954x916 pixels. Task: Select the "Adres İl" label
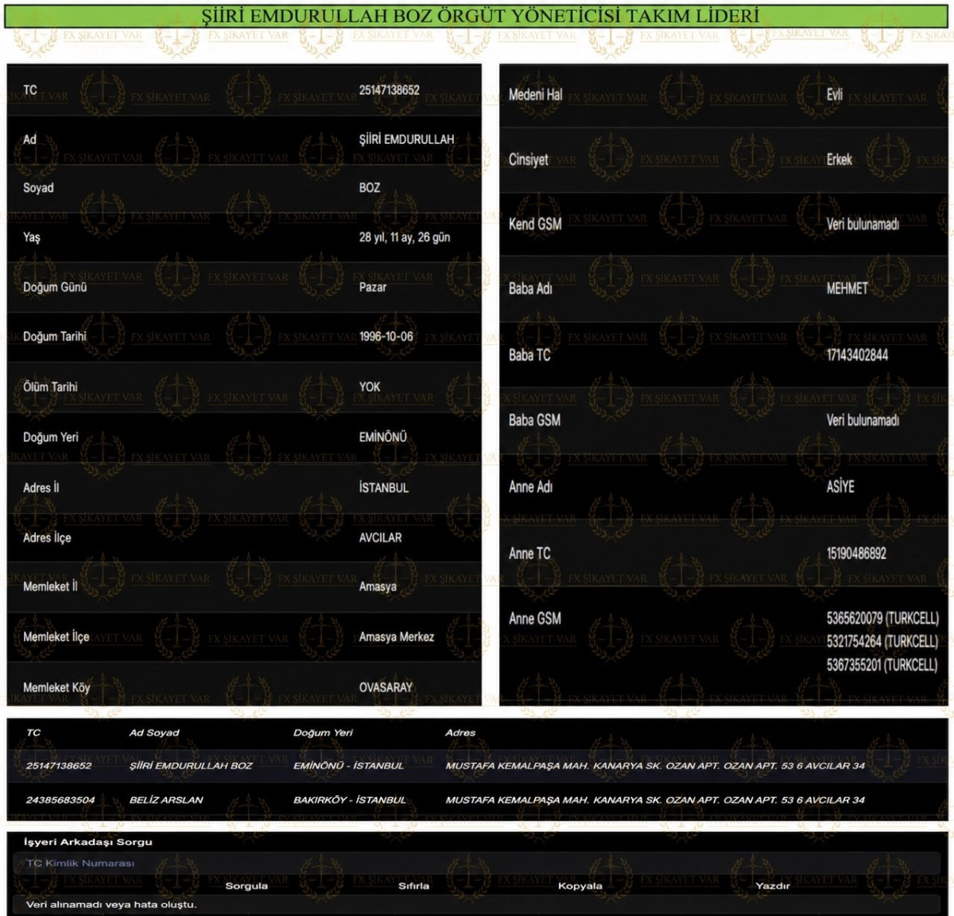[41, 487]
